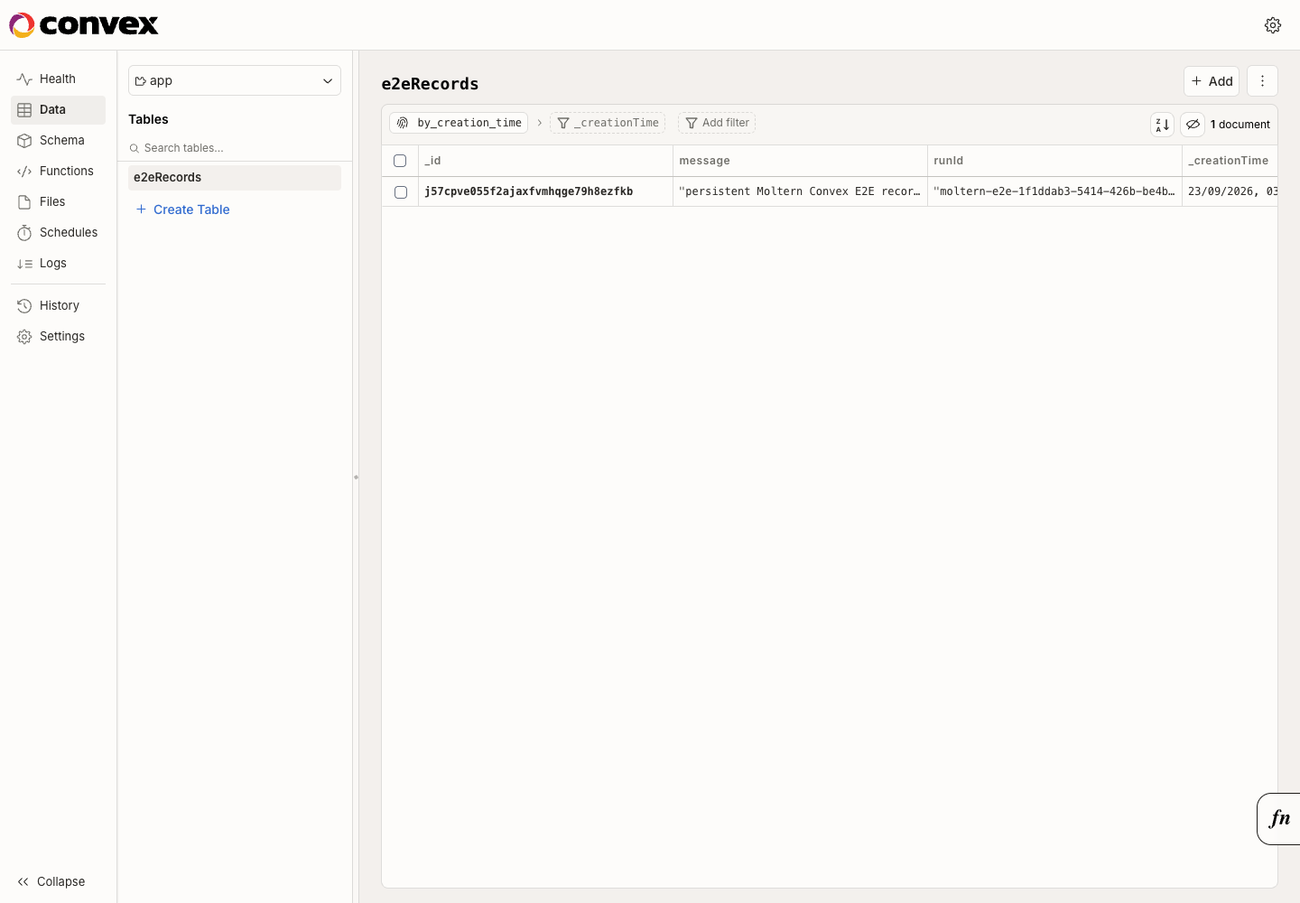Go to the Data section
Image resolution: width=1300 pixels, height=903 pixels.
(x=58, y=110)
